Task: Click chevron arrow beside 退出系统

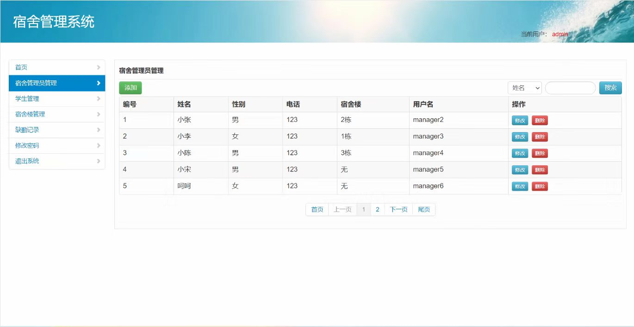Action: coord(99,161)
